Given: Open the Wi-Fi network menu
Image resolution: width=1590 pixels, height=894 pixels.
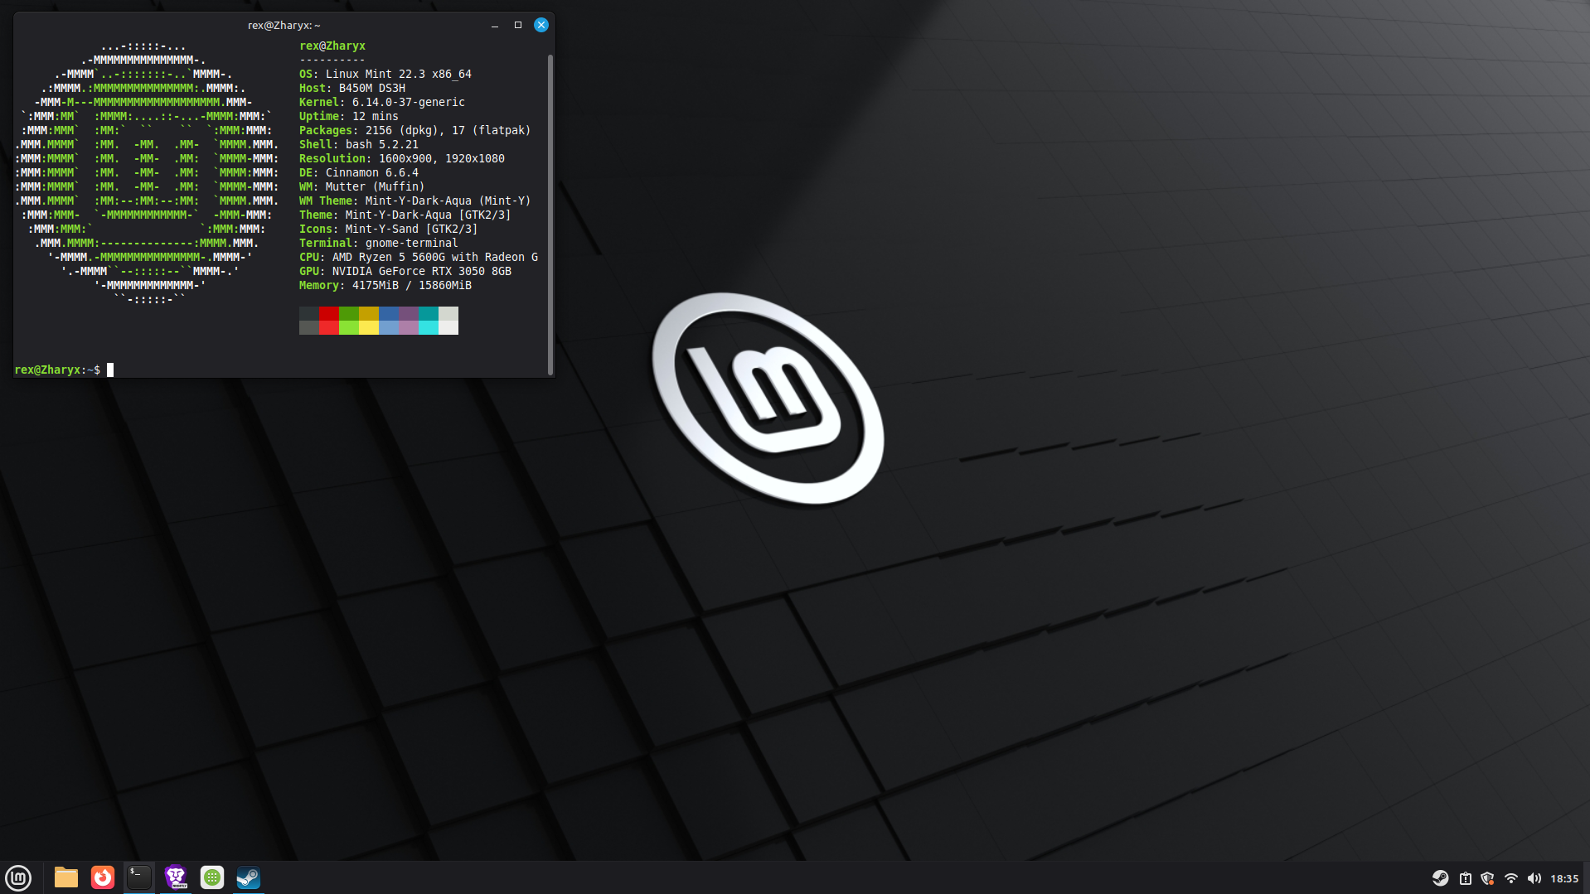Looking at the screenshot, I should click(x=1510, y=878).
